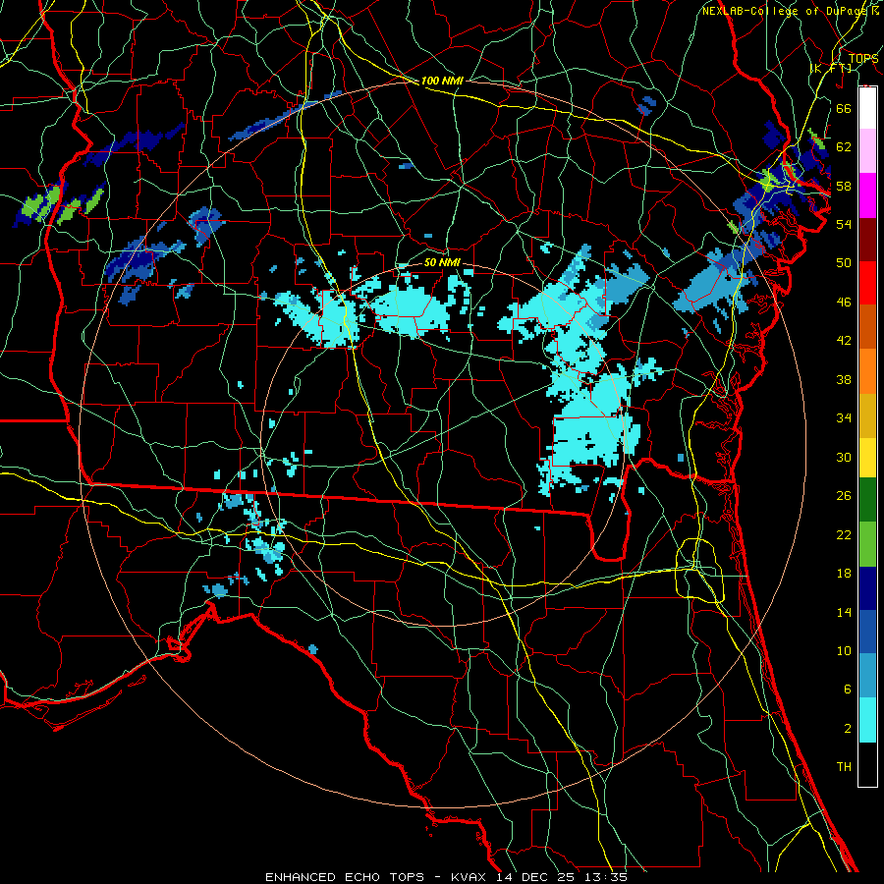Click the light pink legend swatch

pyautogui.click(x=867, y=151)
